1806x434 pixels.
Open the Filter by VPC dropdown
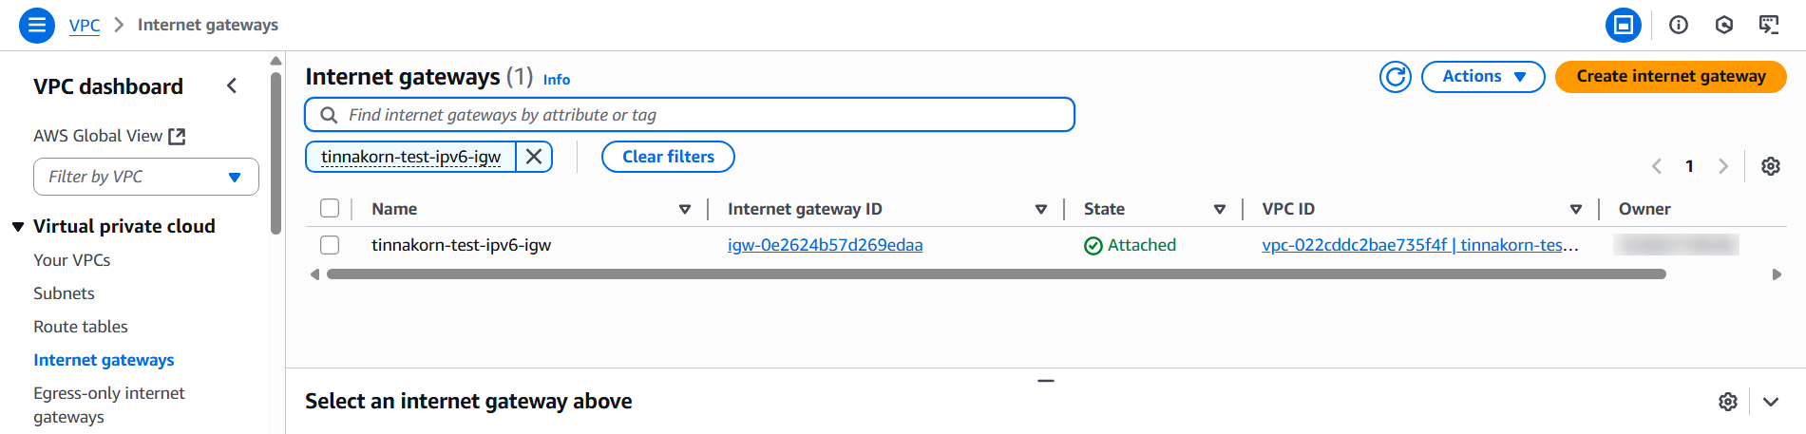pyautogui.click(x=146, y=177)
